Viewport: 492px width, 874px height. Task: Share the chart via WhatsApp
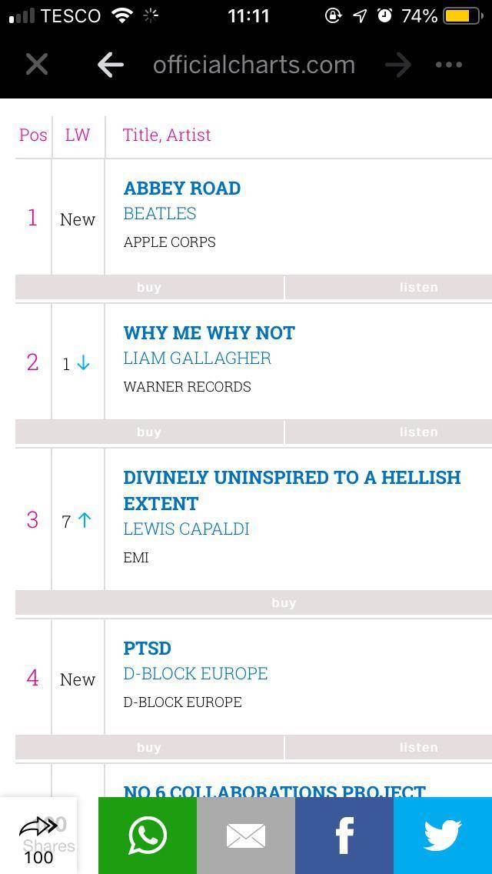coord(147,835)
